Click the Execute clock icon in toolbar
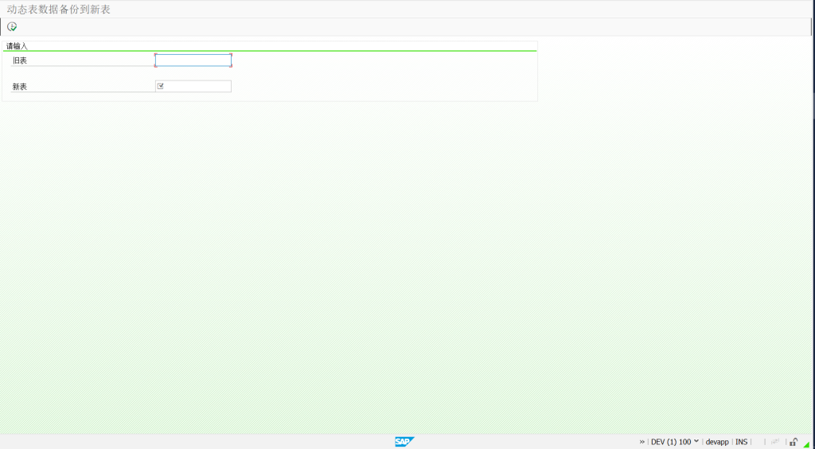The height and width of the screenshot is (449, 815). click(x=12, y=26)
